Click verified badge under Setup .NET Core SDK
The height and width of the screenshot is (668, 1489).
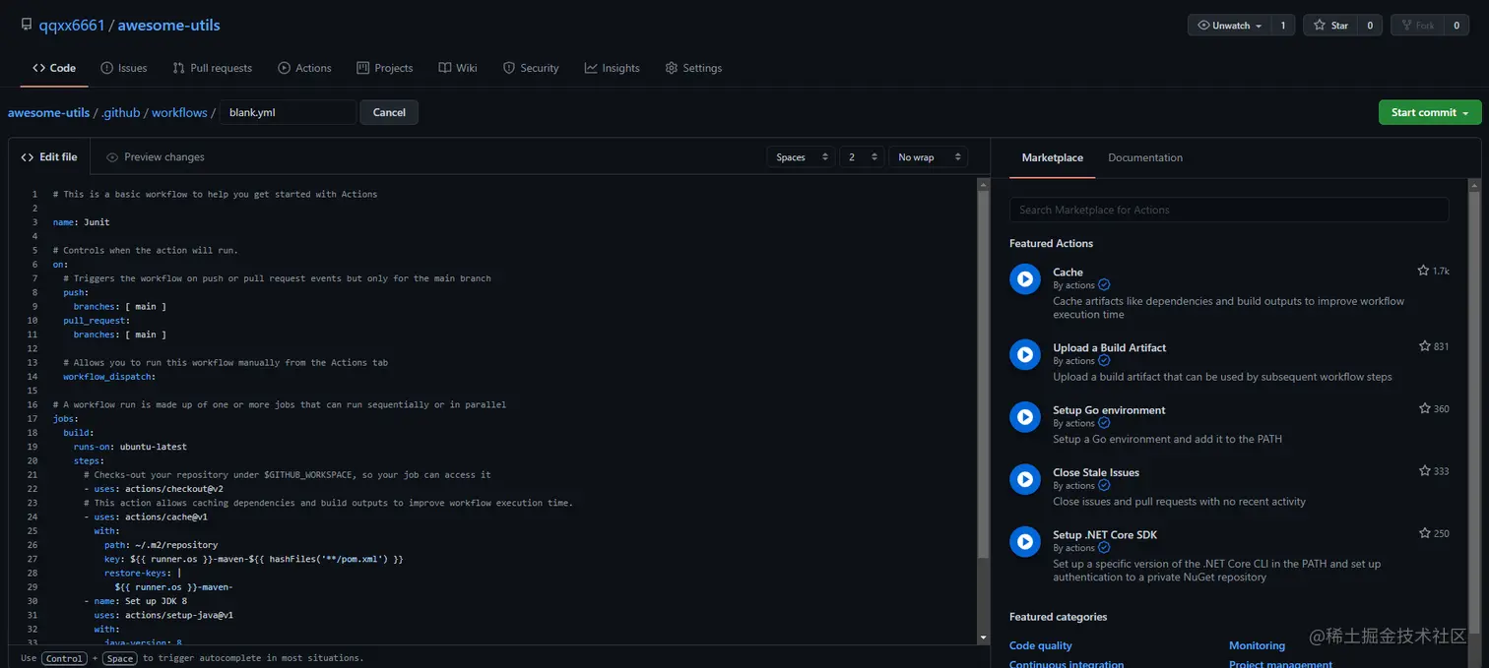click(x=1104, y=548)
